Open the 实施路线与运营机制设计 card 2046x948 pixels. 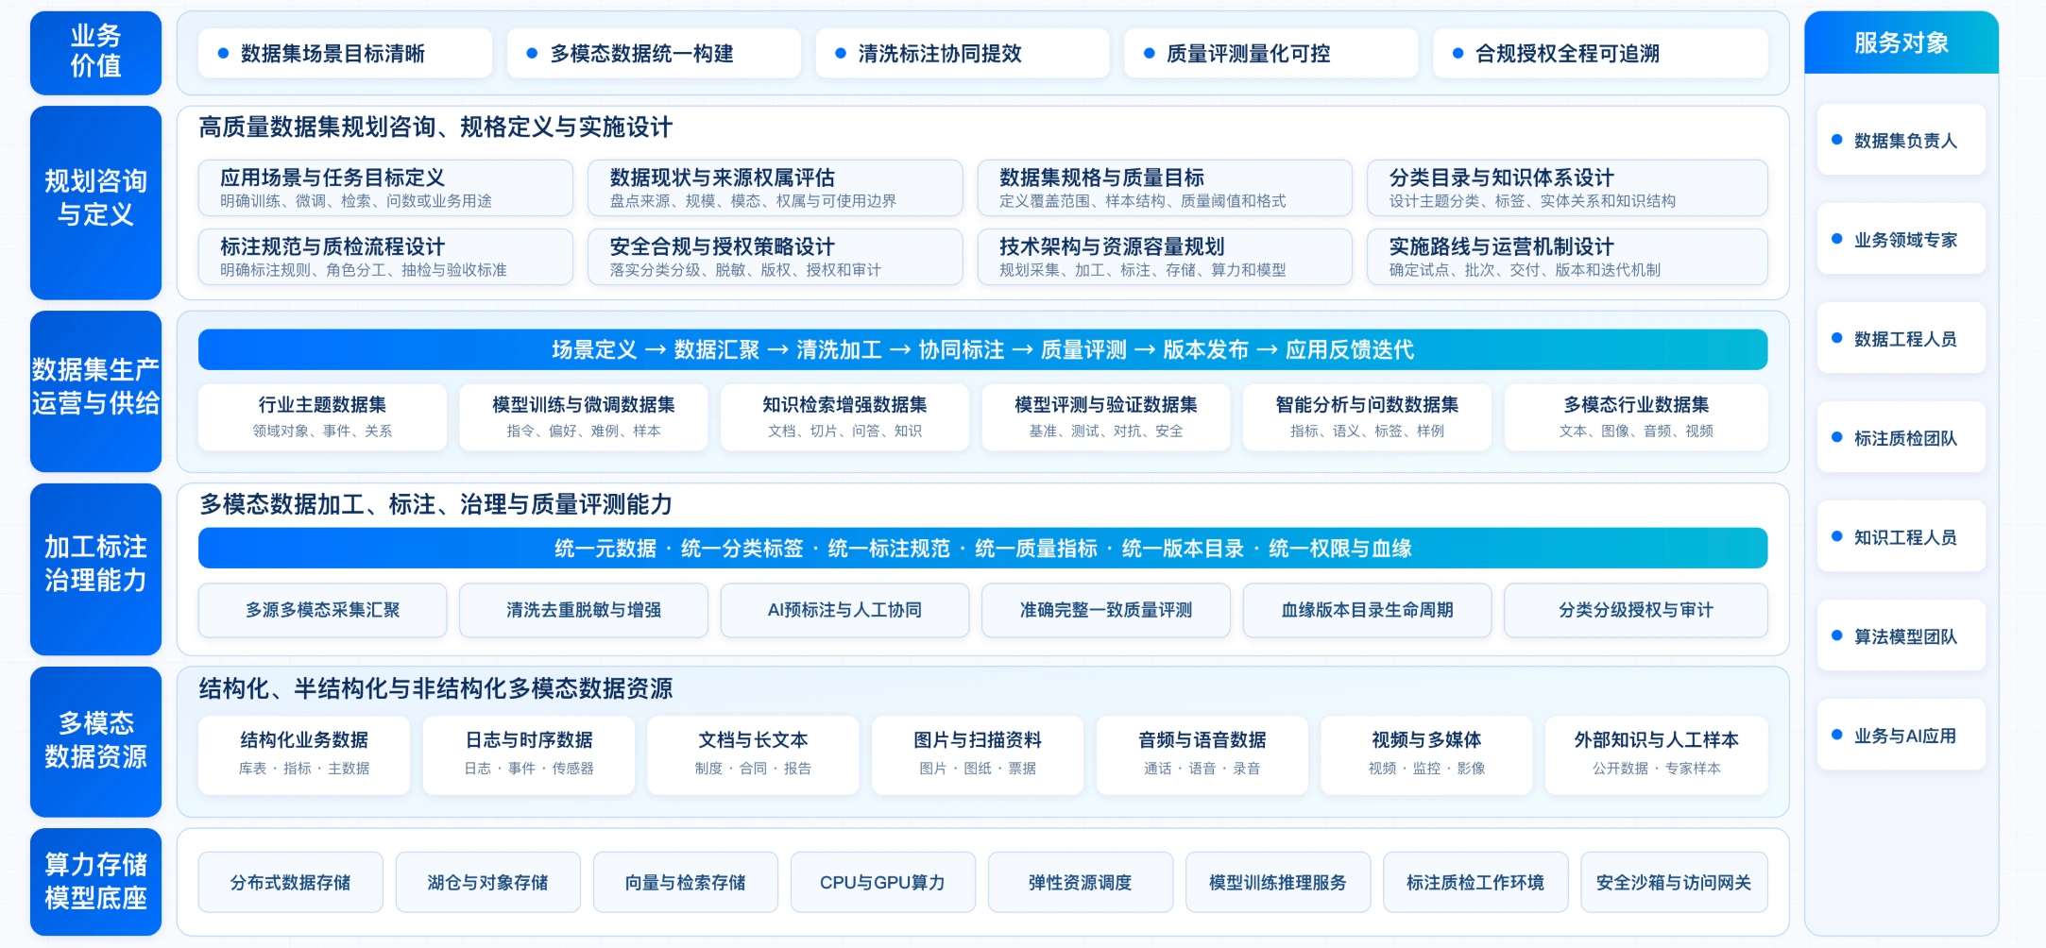[1567, 257]
